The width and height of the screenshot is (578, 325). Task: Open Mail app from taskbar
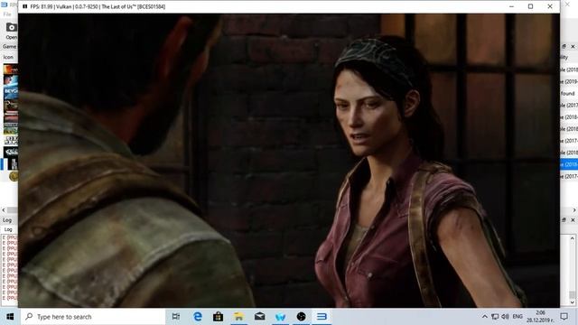pyautogui.click(x=259, y=317)
